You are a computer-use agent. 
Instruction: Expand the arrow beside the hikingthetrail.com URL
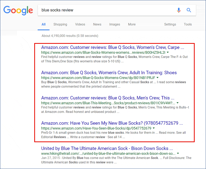[x=178, y=153]
